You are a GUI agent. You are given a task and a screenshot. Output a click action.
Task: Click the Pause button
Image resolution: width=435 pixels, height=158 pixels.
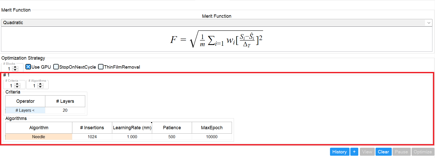401,152
